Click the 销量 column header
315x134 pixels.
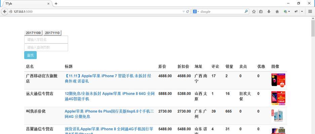click(229, 67)
